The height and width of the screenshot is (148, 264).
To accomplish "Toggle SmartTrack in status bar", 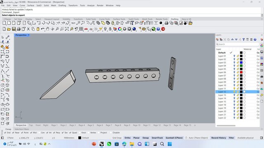I will click(x=157, y=138).
